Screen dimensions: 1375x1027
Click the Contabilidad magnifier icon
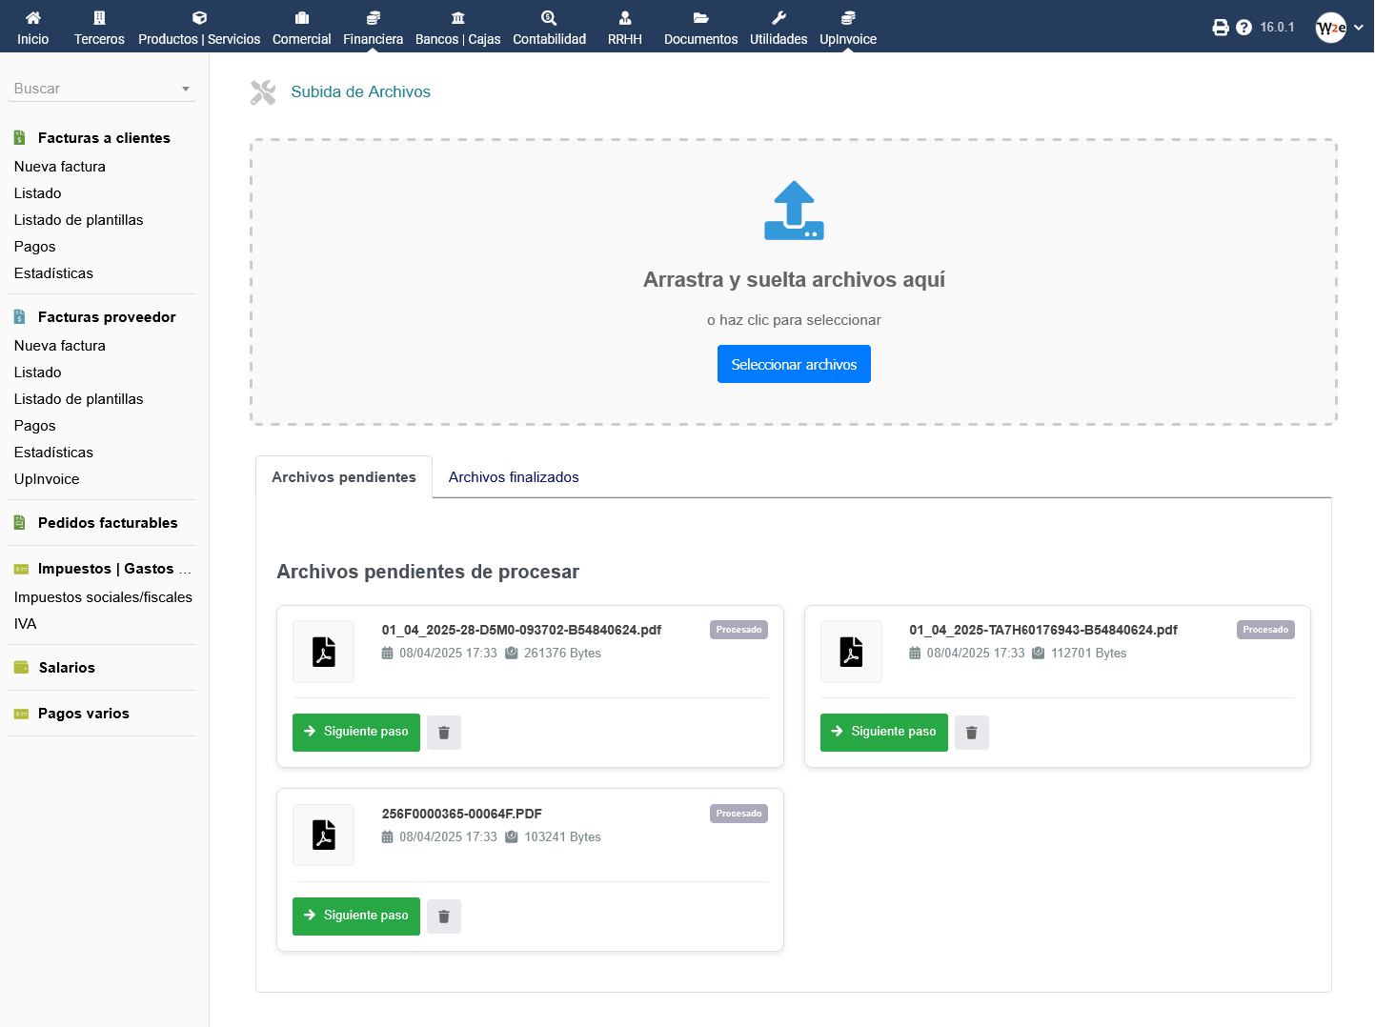click(549, 17)
